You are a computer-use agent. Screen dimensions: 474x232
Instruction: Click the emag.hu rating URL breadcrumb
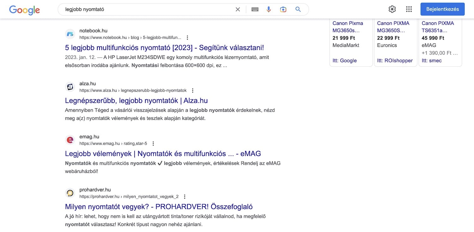coord(113,144)
